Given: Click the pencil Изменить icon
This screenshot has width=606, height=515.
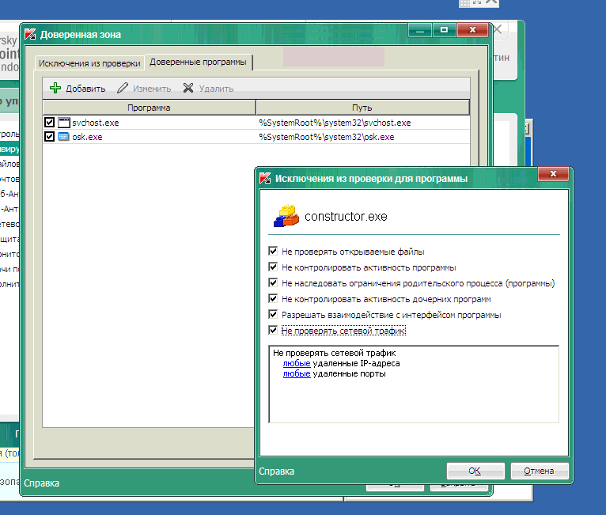Looking at the screenshot, I should click(123, 89).
